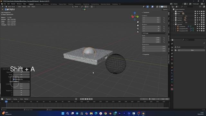
Task: Toggle Generate UVs checkbox in operator panel
Action: [x=14, y=79]
